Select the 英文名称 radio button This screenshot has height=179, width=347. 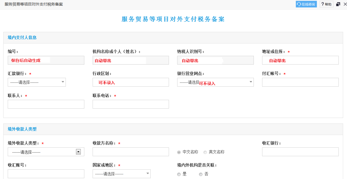(x=205, y=152)
